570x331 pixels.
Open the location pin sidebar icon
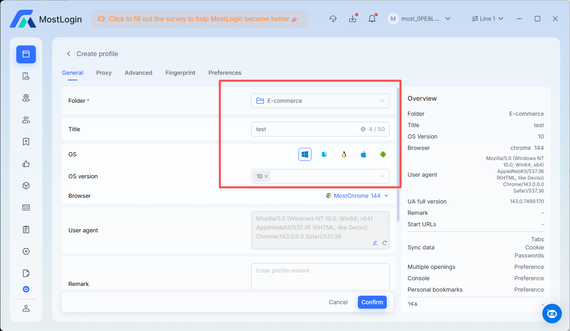[26, 98]
